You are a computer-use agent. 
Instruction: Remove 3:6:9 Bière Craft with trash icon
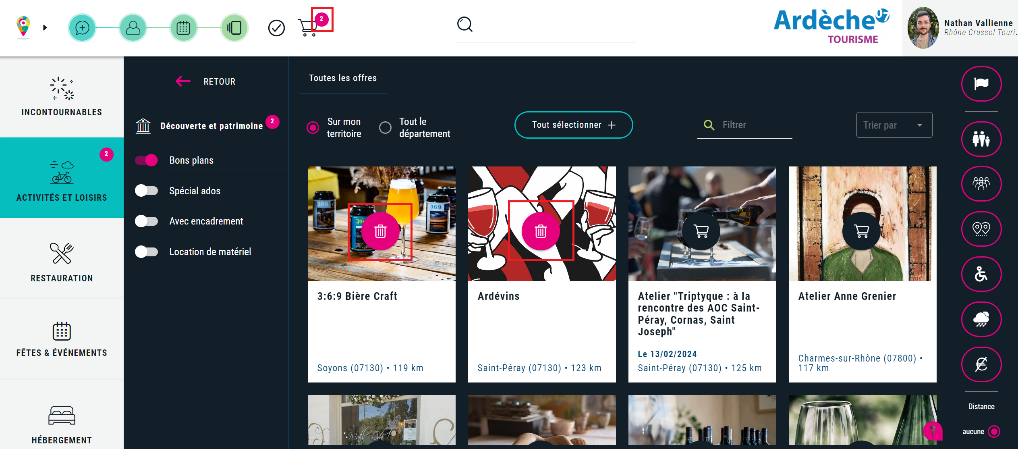coord(380,231)
